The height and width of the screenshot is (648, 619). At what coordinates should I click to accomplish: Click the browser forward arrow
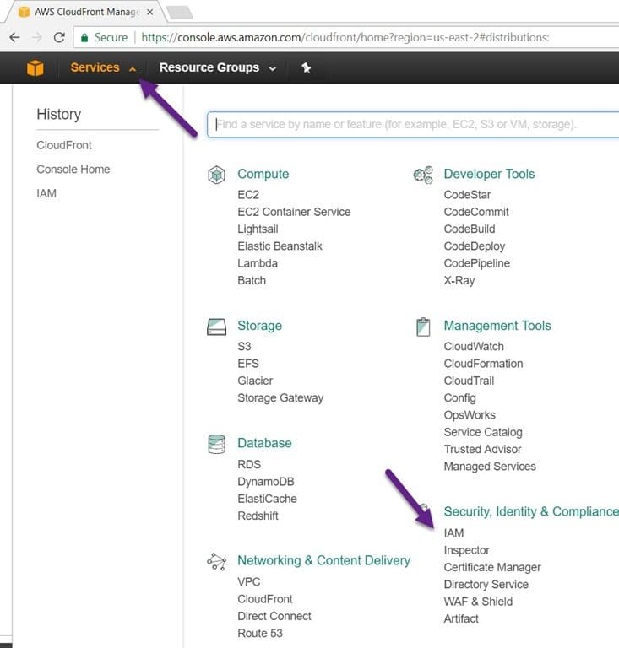pos(37,38)
